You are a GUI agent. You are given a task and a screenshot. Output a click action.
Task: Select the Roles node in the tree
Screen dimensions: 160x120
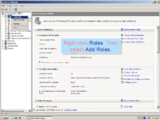(10, 16)
